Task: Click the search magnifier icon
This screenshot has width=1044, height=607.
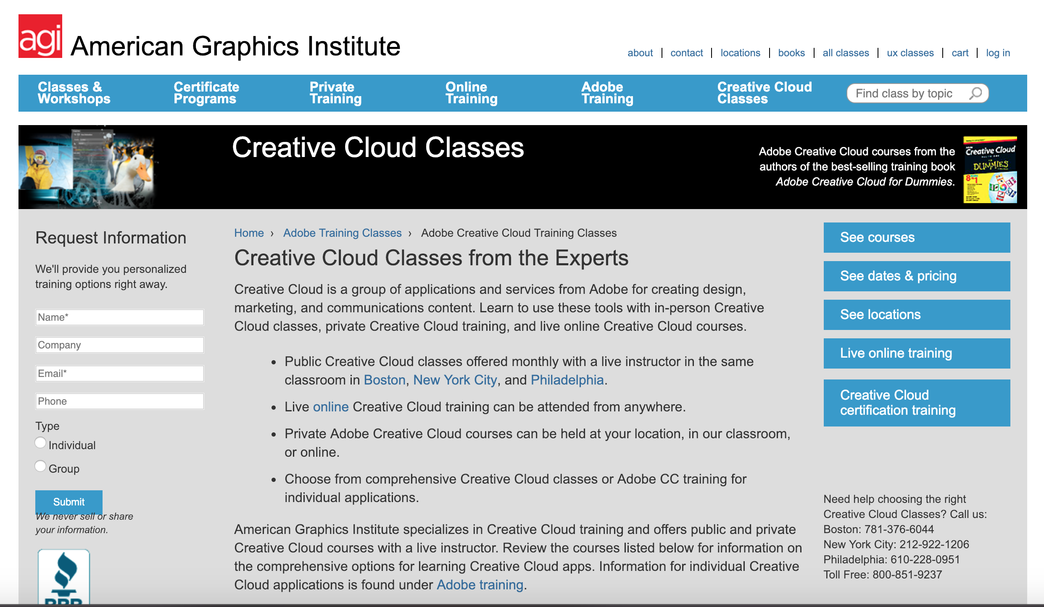Action: point(975,93)
